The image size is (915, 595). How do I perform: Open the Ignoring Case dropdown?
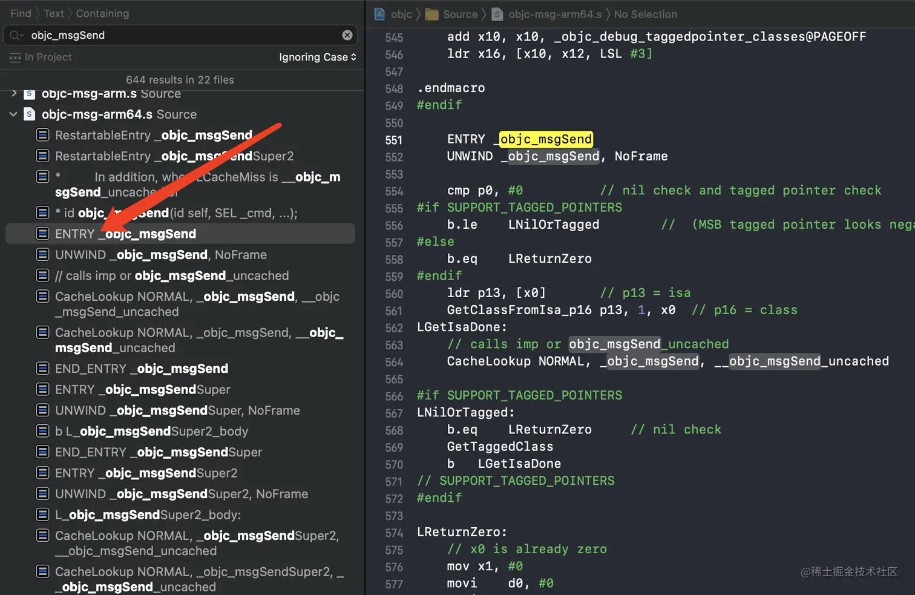318,57
